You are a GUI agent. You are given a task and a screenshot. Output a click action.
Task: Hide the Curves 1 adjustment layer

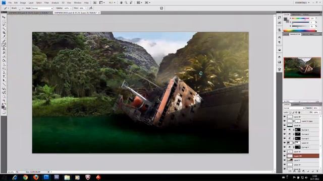tap(285, 147)
